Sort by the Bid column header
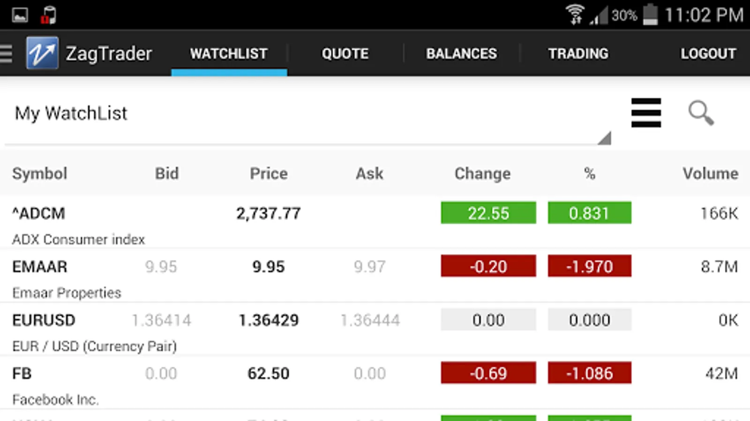This screenshot has height=421, width=750. (167, 174)
